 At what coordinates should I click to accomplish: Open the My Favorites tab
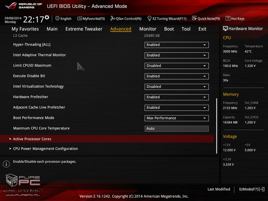25,29
